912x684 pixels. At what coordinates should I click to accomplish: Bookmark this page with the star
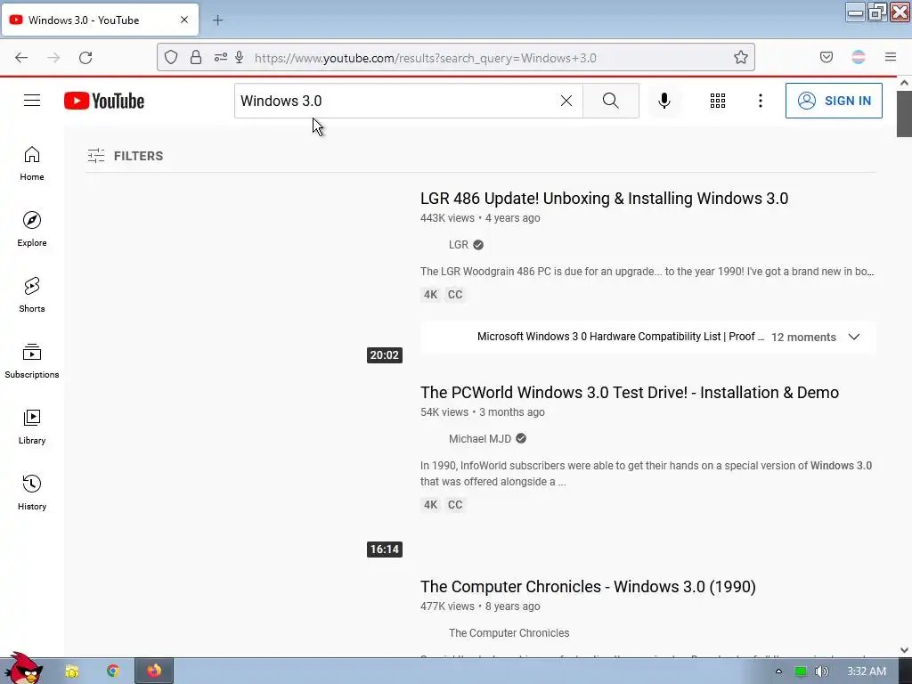click(x=740, y=57)
